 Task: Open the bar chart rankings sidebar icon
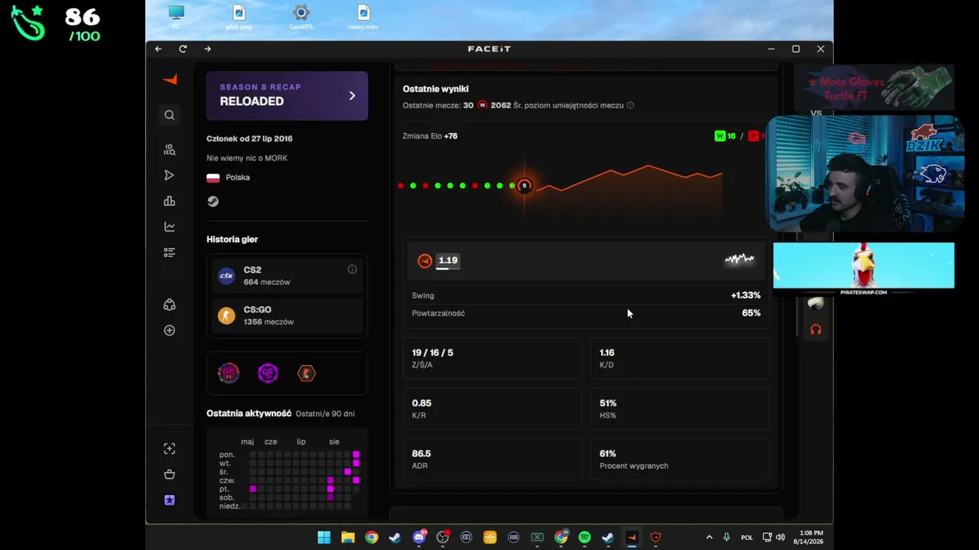[x=170, y=202]
